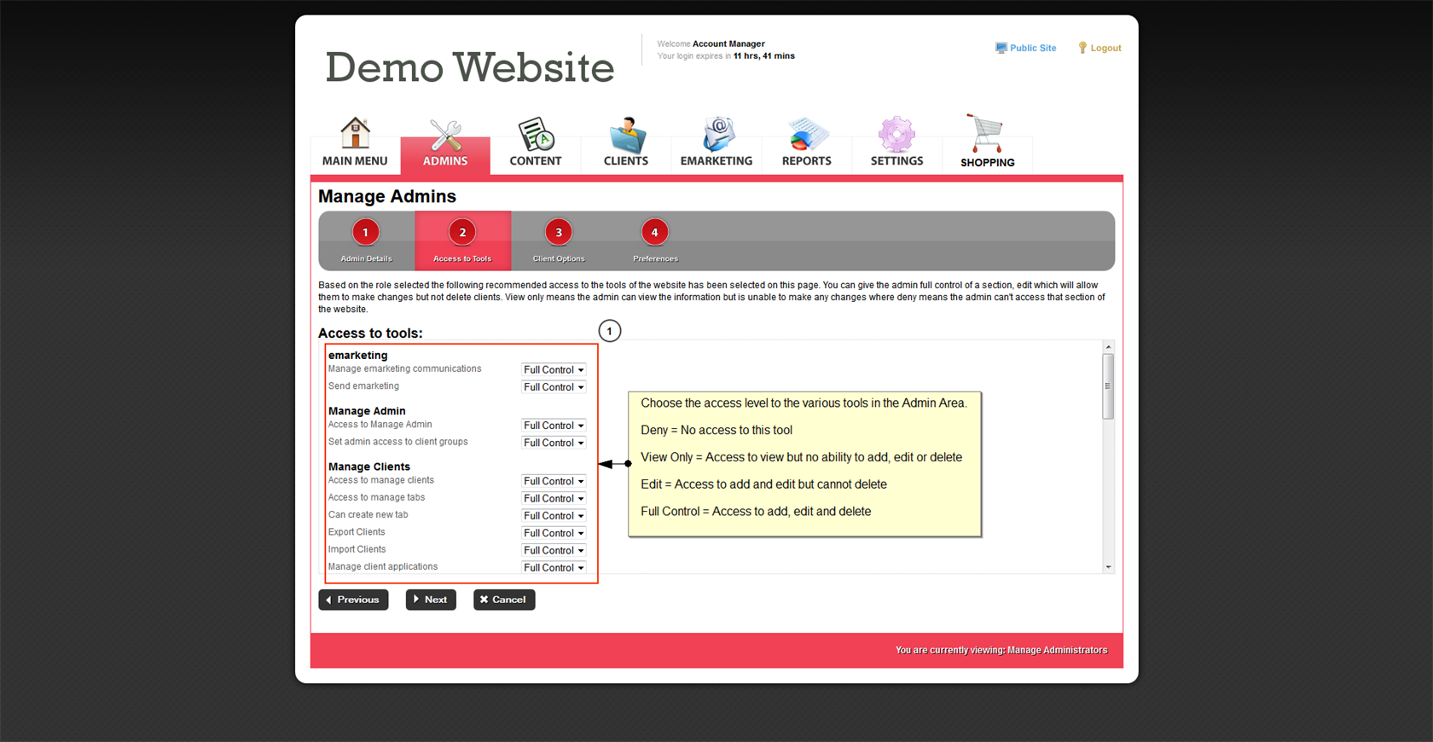The height and width of the screenshot is (742, 1433).
Task: Open Access to Manage Admin dropdown
Action: click(x=554, y=426)
